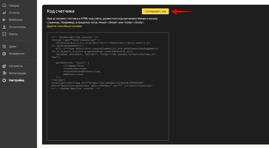
Task: Click the '<script type="text/javascript" >' line
Action: point(75,40)
